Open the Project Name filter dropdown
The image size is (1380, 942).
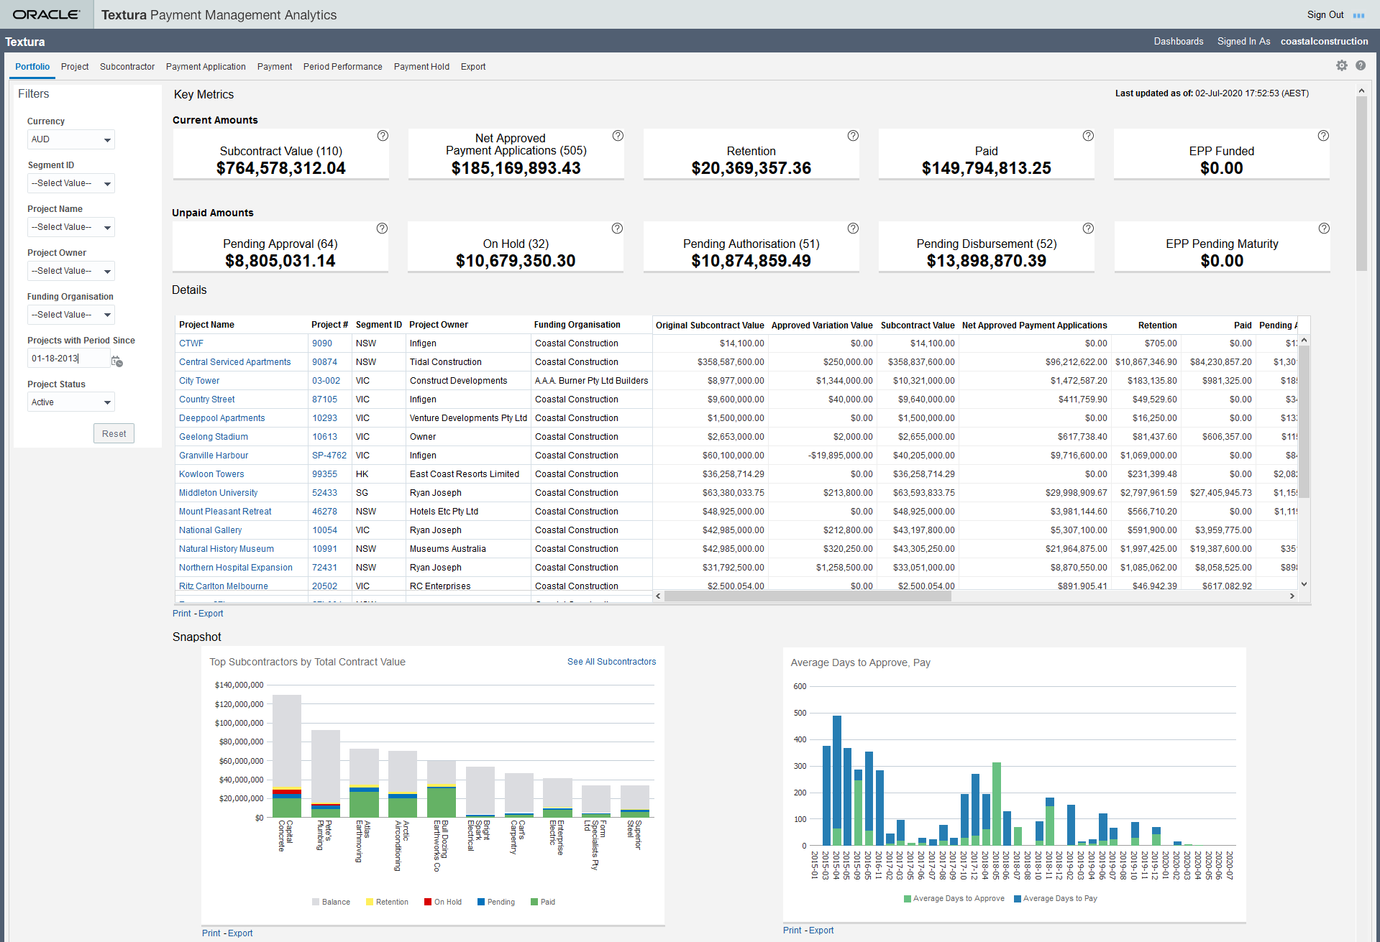[71, 227]
